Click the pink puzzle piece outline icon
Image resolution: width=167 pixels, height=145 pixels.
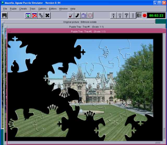click(90, 15)
